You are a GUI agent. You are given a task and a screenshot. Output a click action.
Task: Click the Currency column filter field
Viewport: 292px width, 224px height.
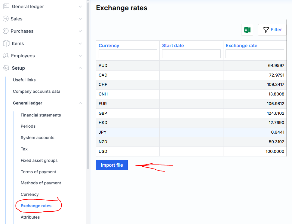point(128,54)
